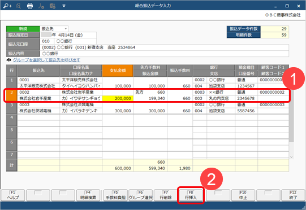Click account number 5587456

pos(246,111)
